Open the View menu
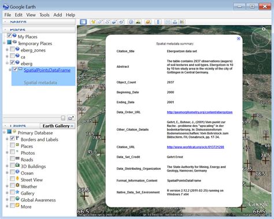Viewport: 274px width, 219px height. pyautogui.click(x=31, y=15)
